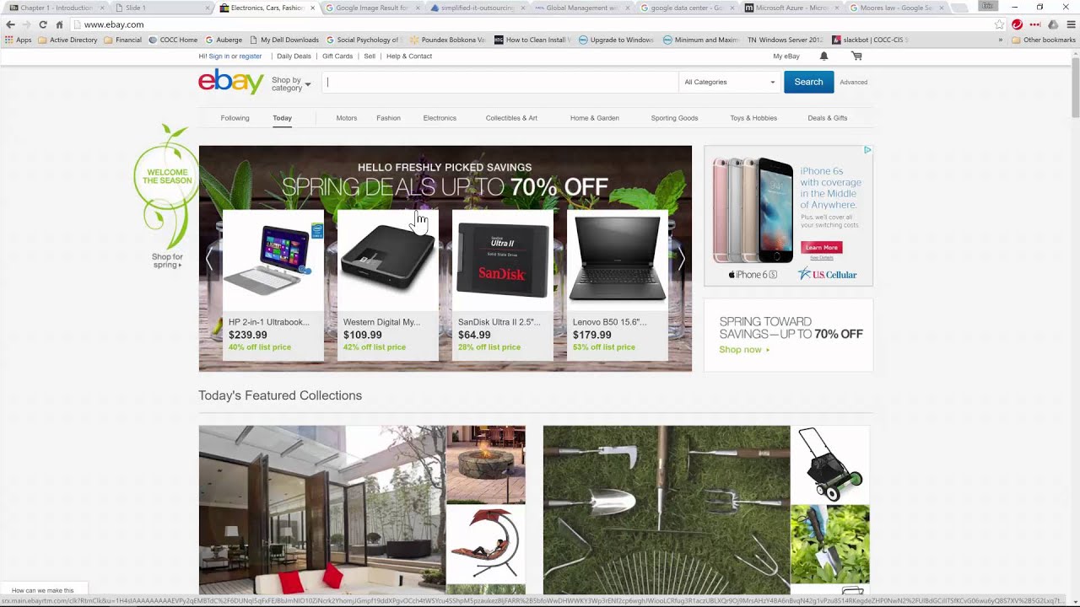Viewport: 1080px width, 607px height.
Task: Click the browser home icon
Action: 59,24
